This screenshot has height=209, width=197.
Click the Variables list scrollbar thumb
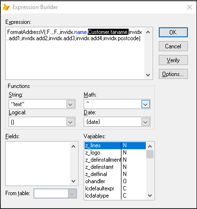(x=150, y=154)
